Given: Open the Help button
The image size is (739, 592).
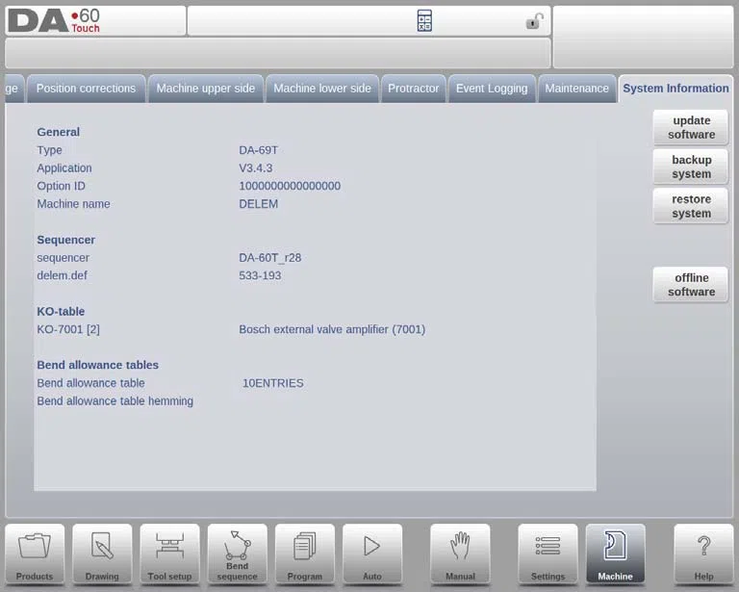Looking at the screenshot, I should (x=703, y=554).
